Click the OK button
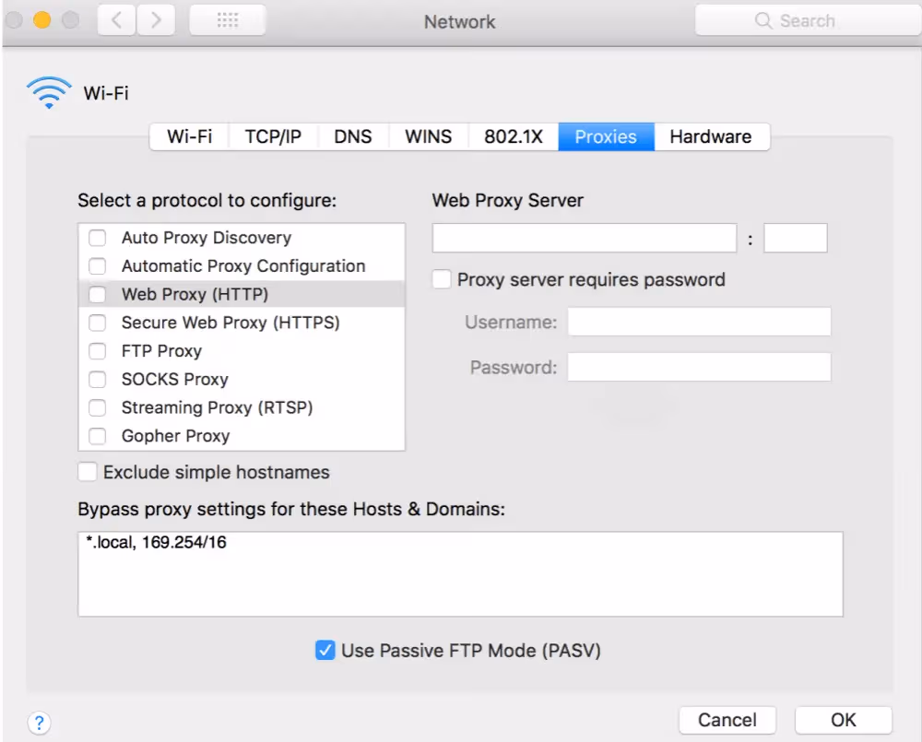 coord(842,720)
